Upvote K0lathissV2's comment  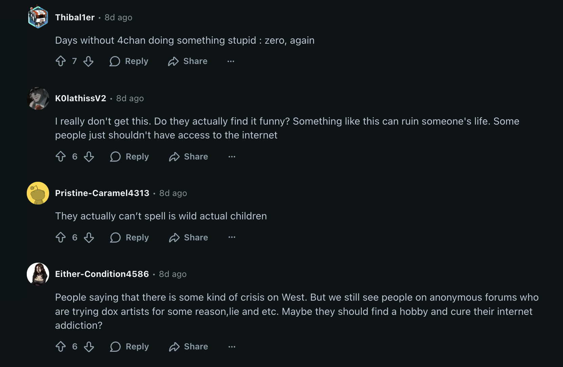[61, 156]
